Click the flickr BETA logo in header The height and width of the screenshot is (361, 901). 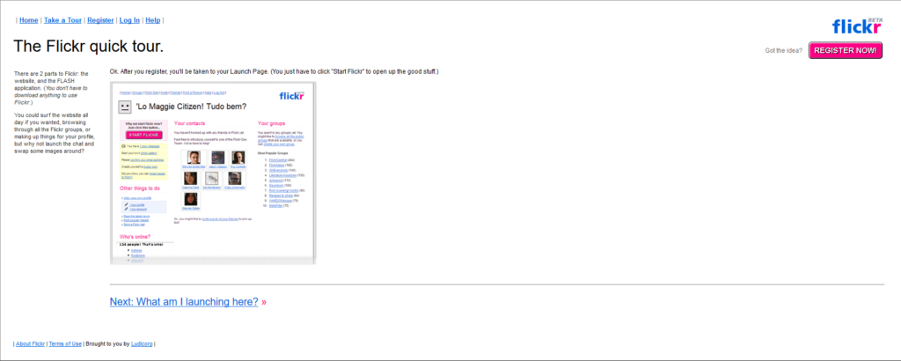tap(857, 26)
